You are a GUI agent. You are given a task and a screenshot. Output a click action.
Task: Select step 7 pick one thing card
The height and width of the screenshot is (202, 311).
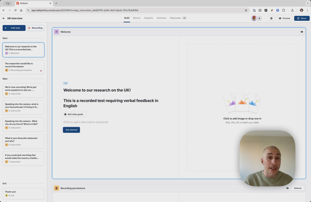pyautogui.click(x=23, y=158)
